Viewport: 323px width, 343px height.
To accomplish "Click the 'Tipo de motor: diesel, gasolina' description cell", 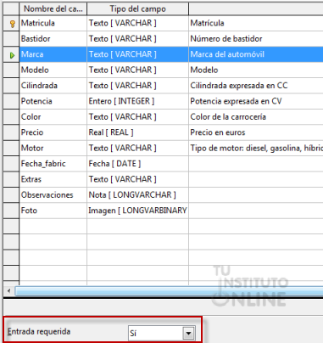I will (256, 148).
